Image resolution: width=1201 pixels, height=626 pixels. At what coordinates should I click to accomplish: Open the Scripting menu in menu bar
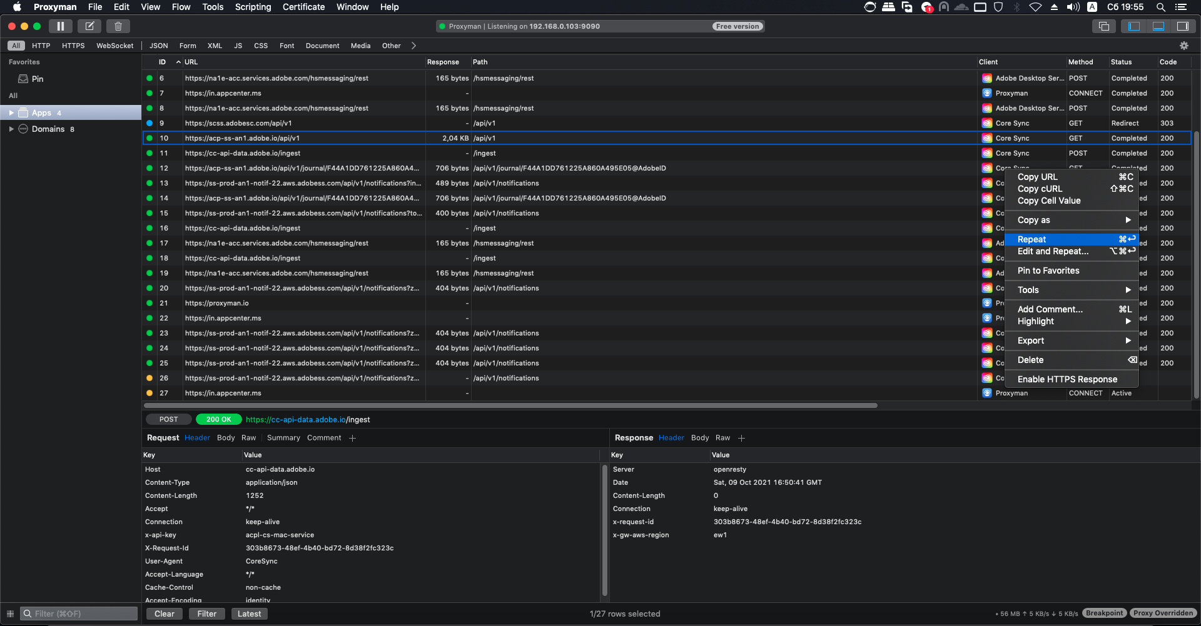point(253,7)
